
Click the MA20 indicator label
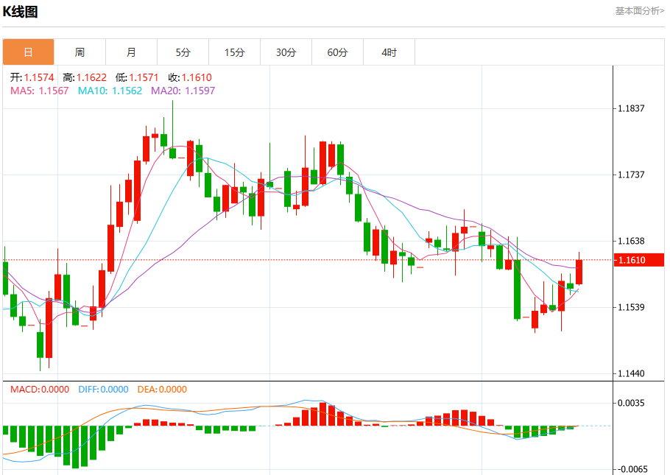(x=183, y=91)
